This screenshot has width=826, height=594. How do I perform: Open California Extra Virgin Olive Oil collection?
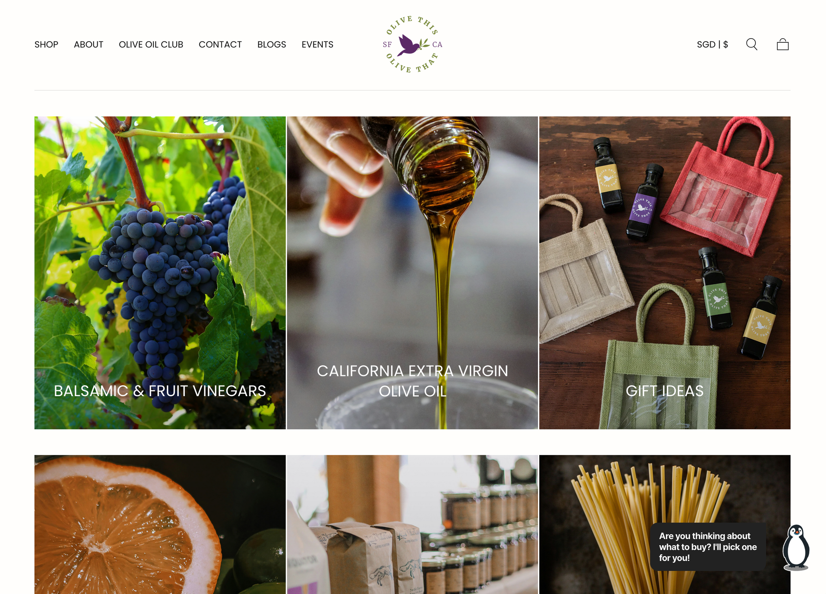(x=412, y=273)
